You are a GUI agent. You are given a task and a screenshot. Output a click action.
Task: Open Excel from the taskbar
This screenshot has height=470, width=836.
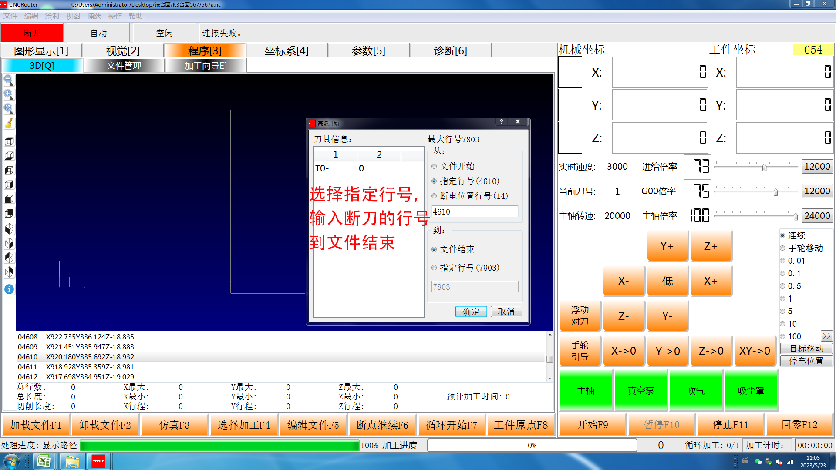click(x=44, y=461)
